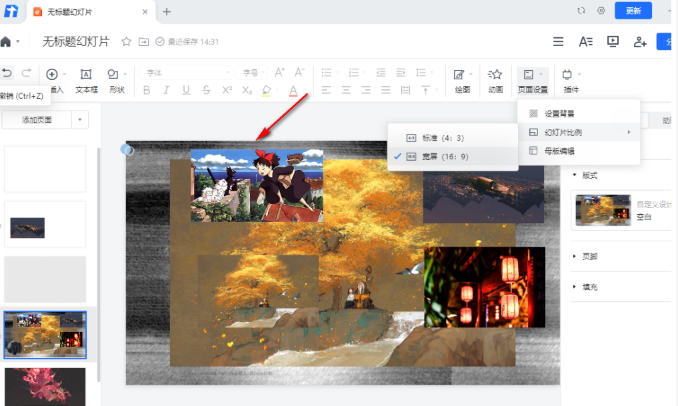The width and height of the screenshot is (678, 406).
Task: Click the star icon to favorite the presentation
Action: (126, 41)
